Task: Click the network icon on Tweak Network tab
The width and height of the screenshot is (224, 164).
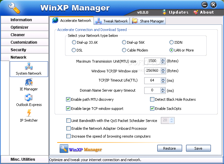Action: 98,21
